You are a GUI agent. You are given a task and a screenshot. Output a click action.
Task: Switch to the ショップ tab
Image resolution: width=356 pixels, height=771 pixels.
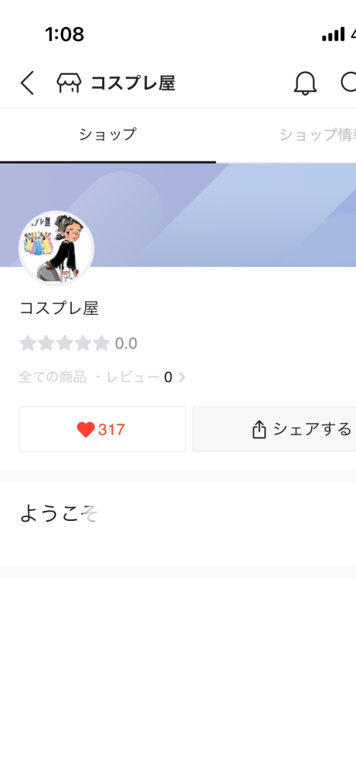(x=107, y=135)
